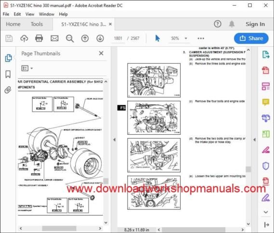Open File menu
Screen dimensions: 274x233
[6, 14]
